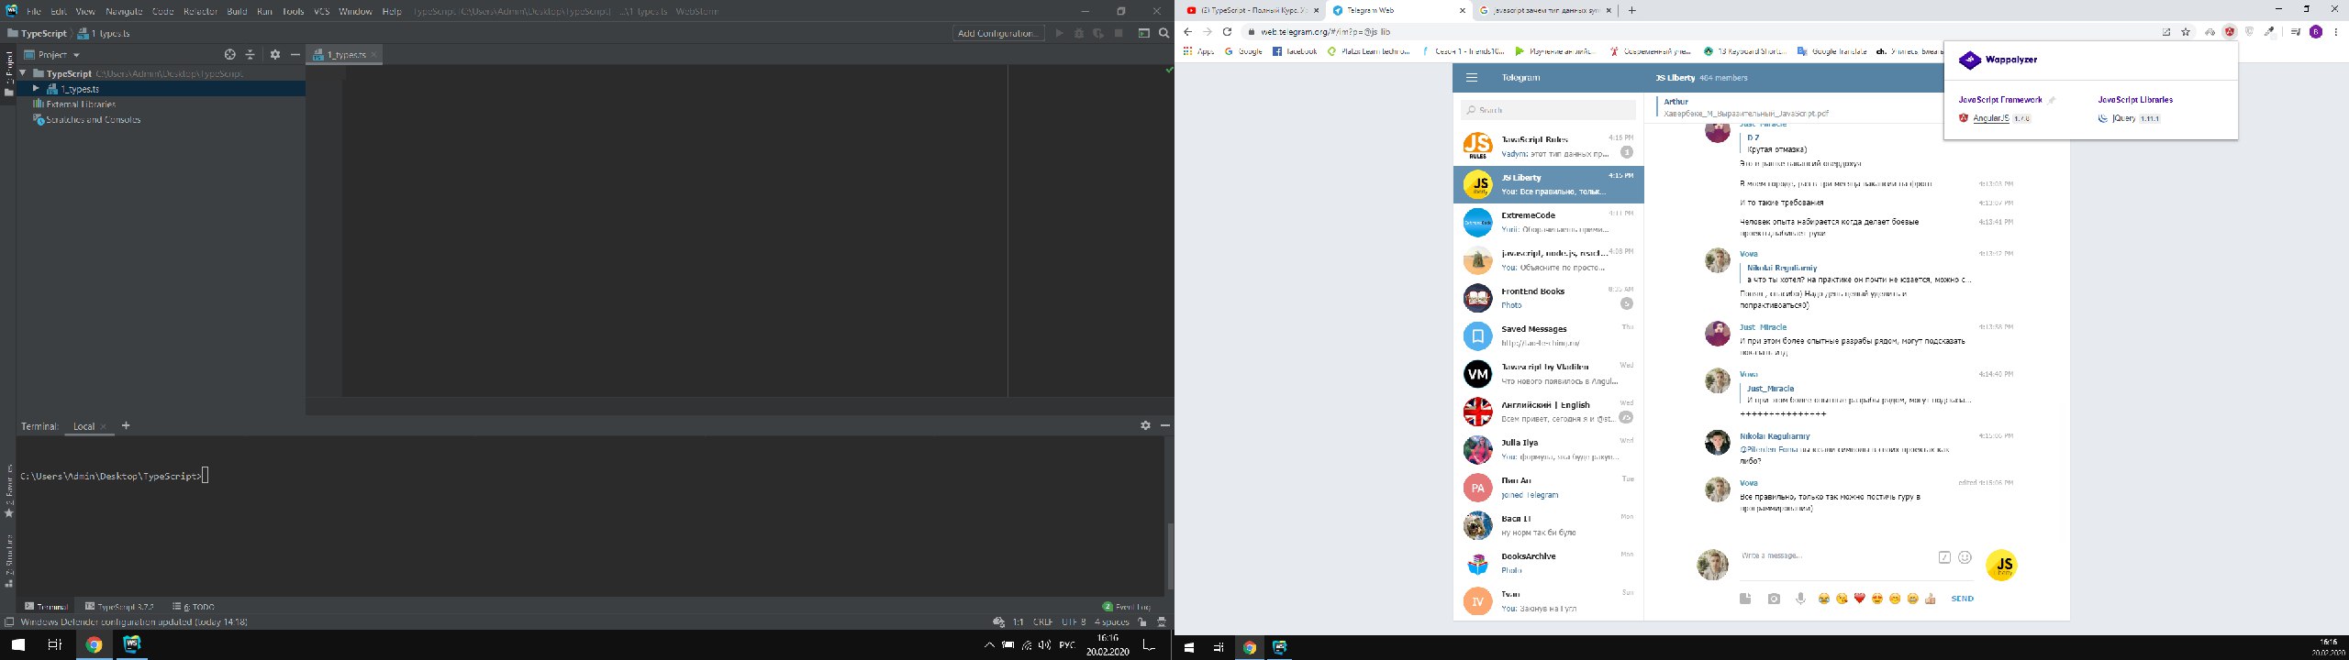Image resolution: width=2349 pixels, height=660 pixels.
Task: Open JavaScript Rules chat in Telegram
Action: [x=1548, y=147]
